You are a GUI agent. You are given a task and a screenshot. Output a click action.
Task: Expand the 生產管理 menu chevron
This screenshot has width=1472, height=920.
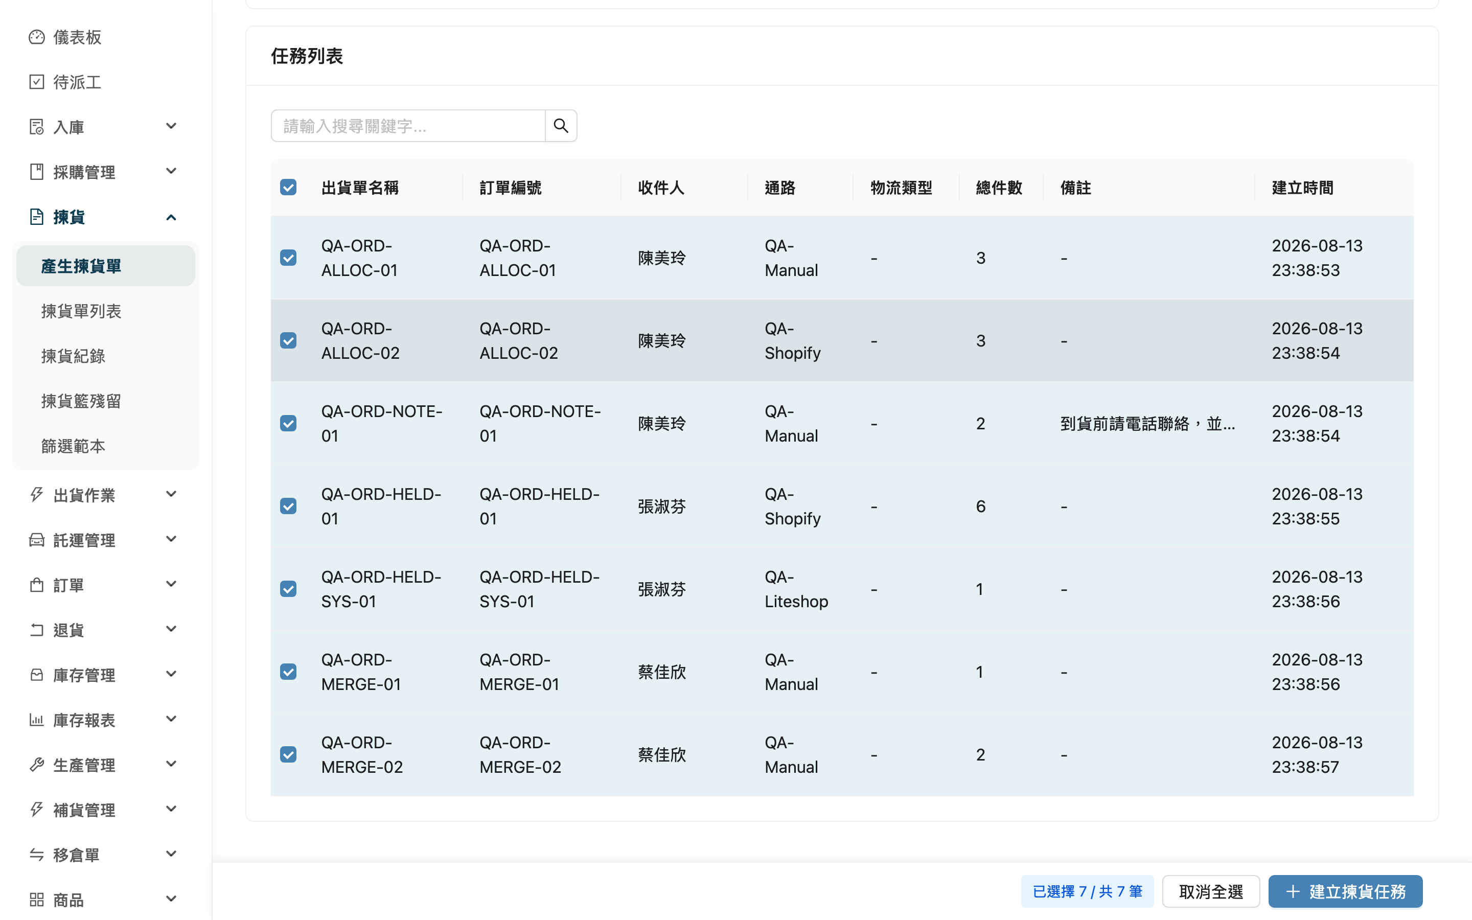(171, 764)
